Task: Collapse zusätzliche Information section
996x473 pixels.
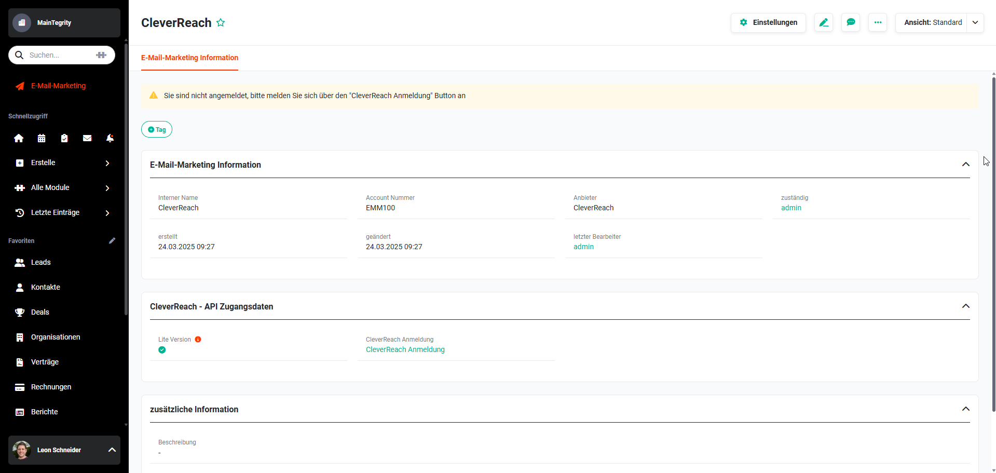Action: pyautogui.click(x=966, y=409)
